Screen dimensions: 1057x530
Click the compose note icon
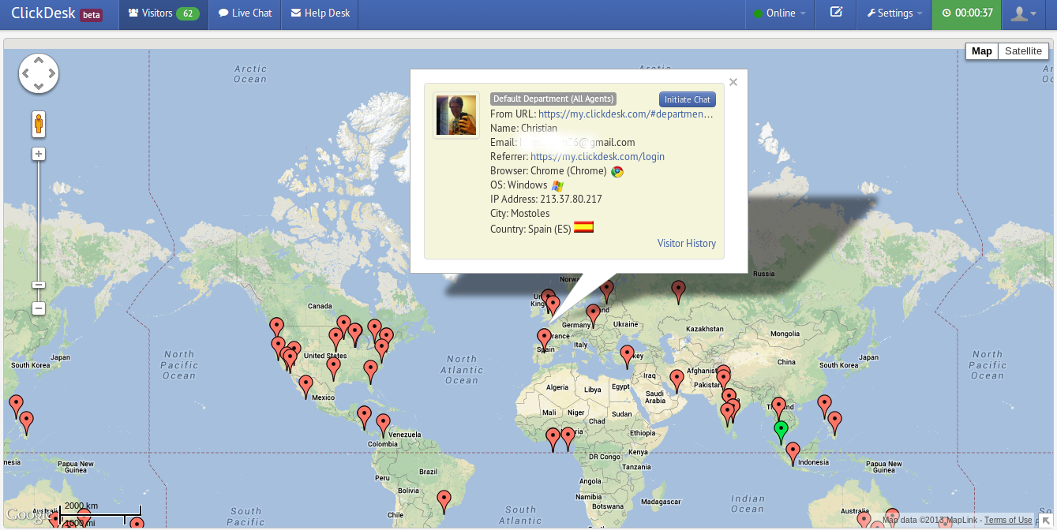pyautogui.click(x=837, y=13)
